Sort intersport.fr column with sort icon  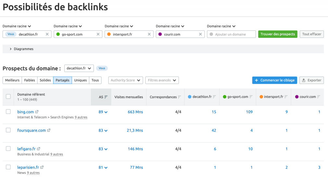286,97
